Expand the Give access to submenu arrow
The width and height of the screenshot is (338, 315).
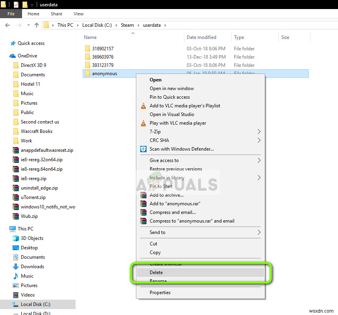259,160
